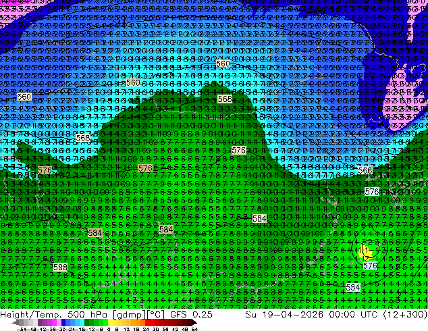Screen dimensions: 428x331
Task: Click the "[gdmp]" unit label
Action: tap(128, 315)
